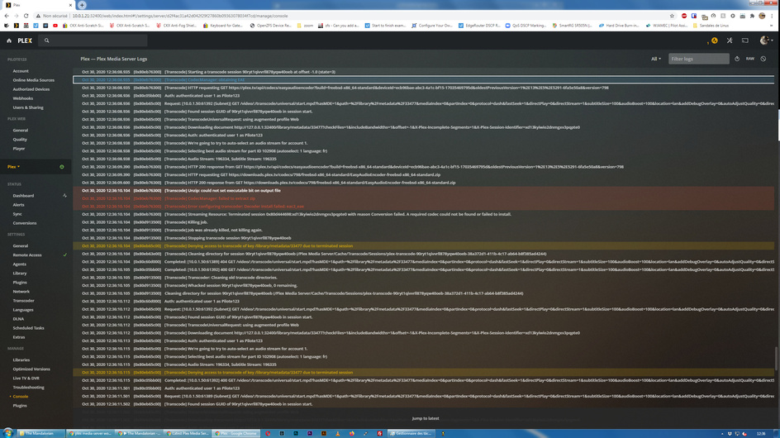This screenshot has height=438, width=780.
Task: Open Scheduled Tasks settings
Action: coord(29,328)
